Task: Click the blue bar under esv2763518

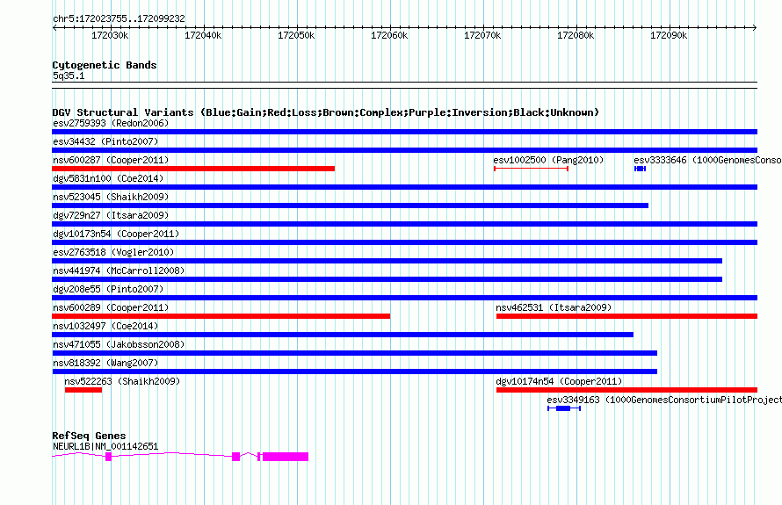Action: click(387, 261)
